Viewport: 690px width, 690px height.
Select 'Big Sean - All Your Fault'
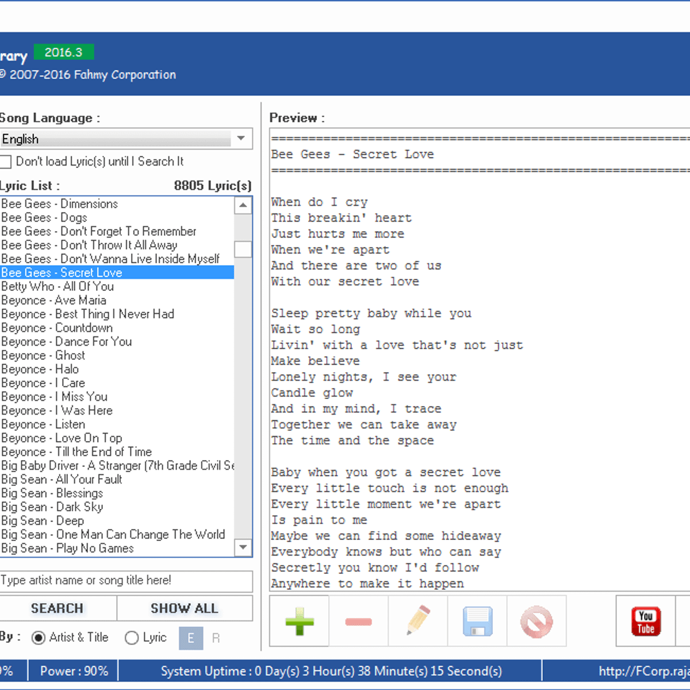117,480
